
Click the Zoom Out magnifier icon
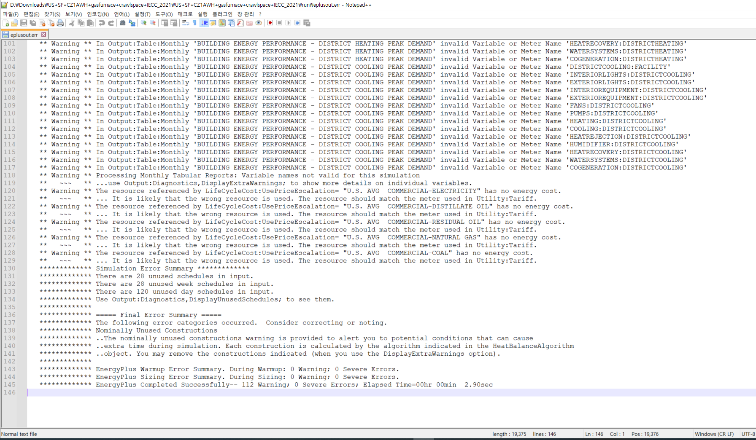point(153,23)
